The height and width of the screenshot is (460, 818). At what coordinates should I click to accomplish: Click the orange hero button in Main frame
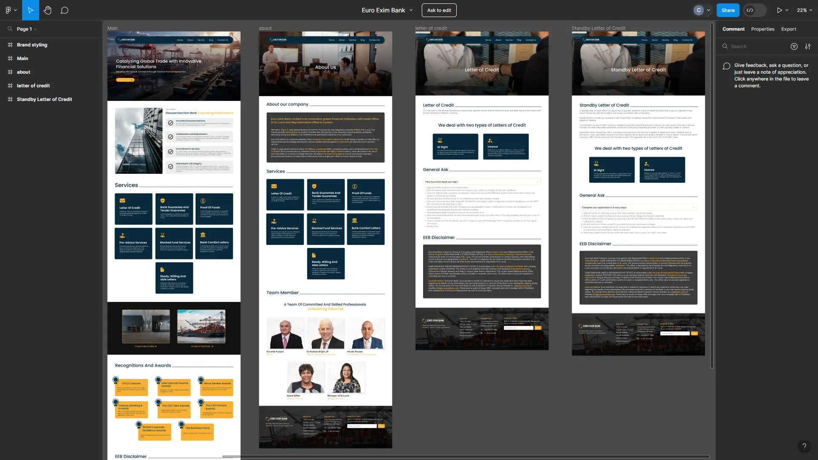pos(125,80)
